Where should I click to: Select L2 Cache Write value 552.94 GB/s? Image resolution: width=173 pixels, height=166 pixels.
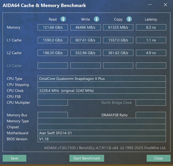(86, 53)
